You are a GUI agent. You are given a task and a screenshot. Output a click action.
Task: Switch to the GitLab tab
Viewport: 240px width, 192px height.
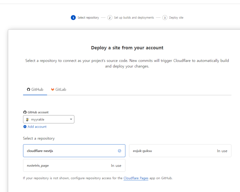pos(58,90)
